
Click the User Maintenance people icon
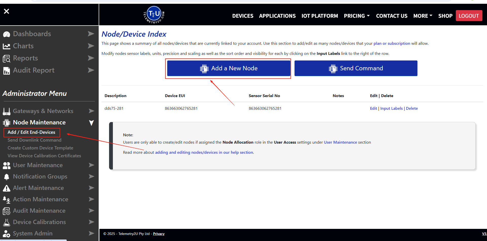[x=7, y=165]
